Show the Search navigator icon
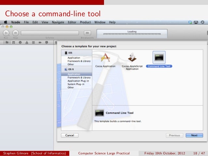This screenshot has width=208, height=156. pos(20,42)
